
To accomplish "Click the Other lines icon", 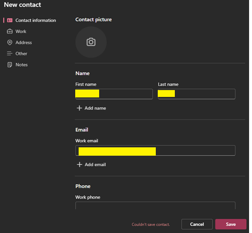I will 10,53.
